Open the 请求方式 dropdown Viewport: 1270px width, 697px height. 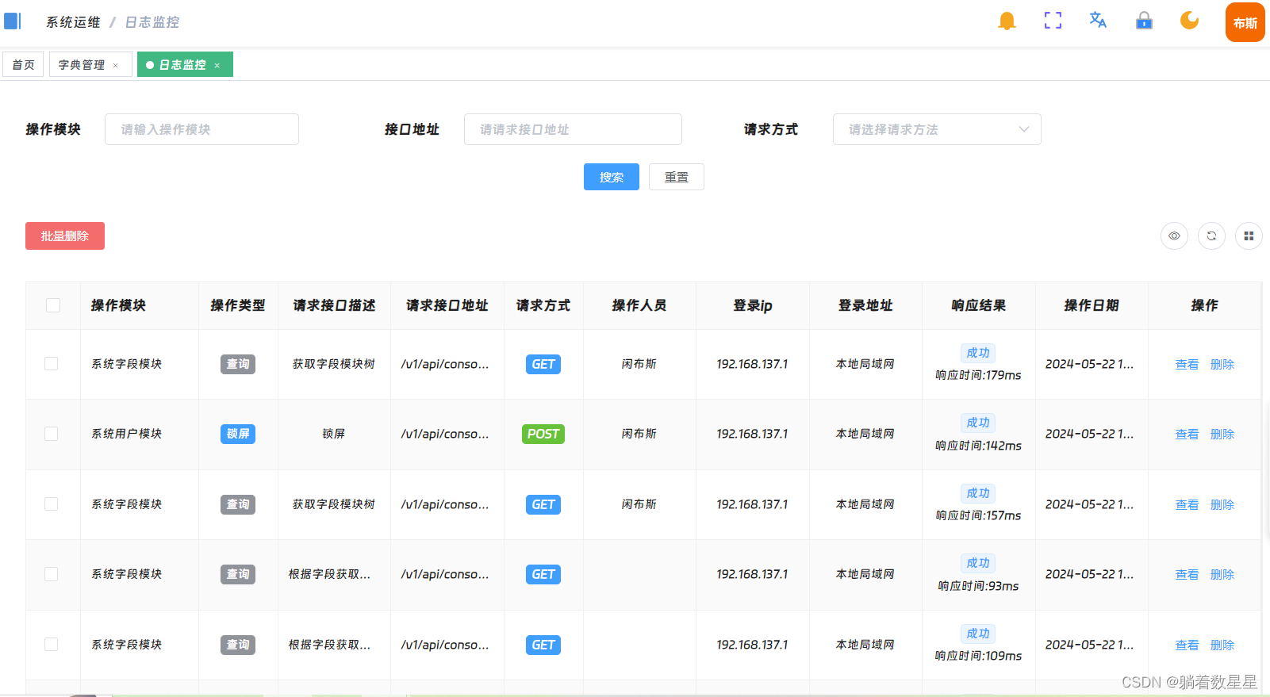click(937, 129)
